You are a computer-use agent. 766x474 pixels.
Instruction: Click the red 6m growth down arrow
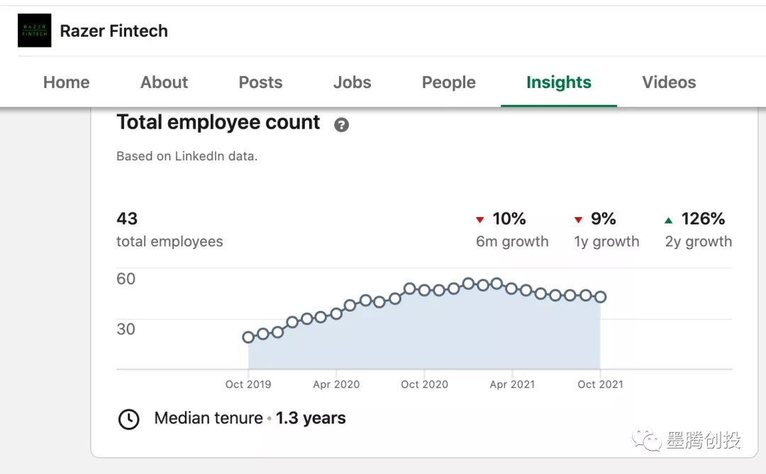[480, 219]
